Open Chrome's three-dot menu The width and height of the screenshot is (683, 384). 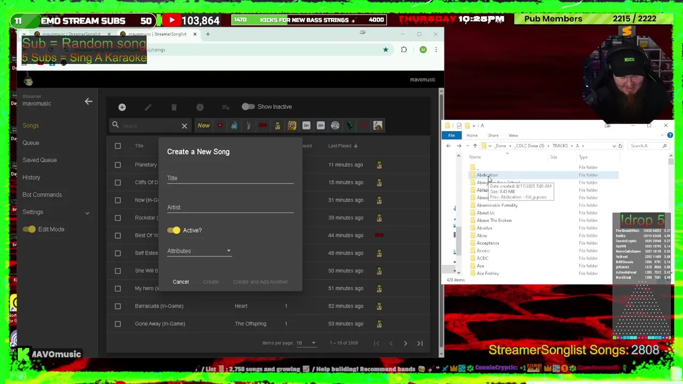coord(436,50)
